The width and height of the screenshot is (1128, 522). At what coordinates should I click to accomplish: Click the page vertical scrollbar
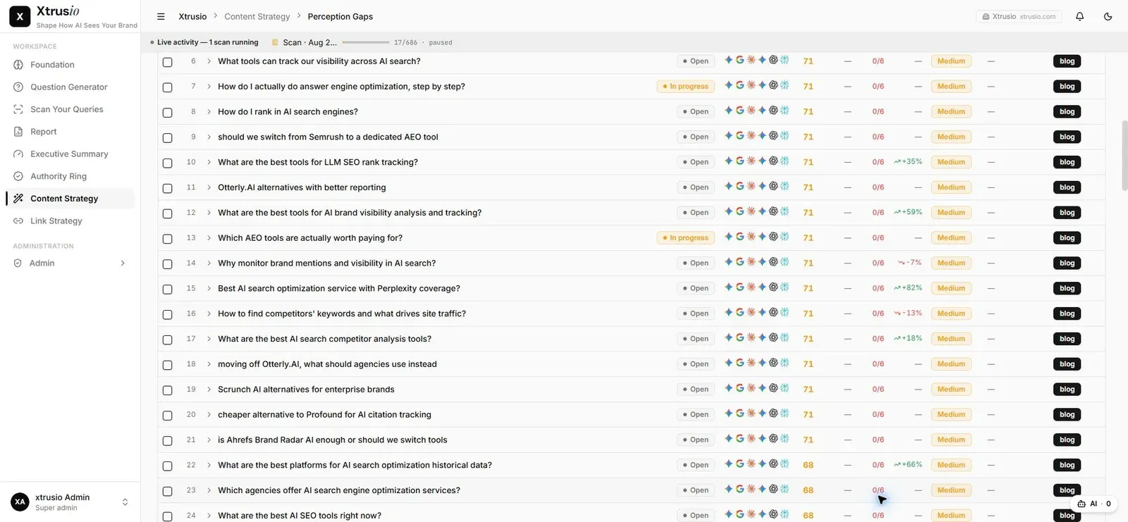(x=1124, y=156)
